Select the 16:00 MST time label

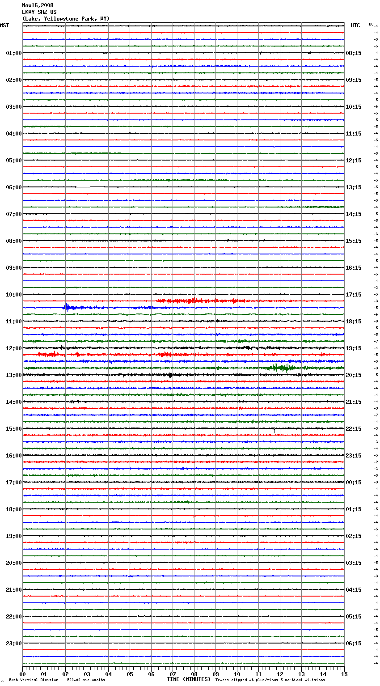click(14, 456)
